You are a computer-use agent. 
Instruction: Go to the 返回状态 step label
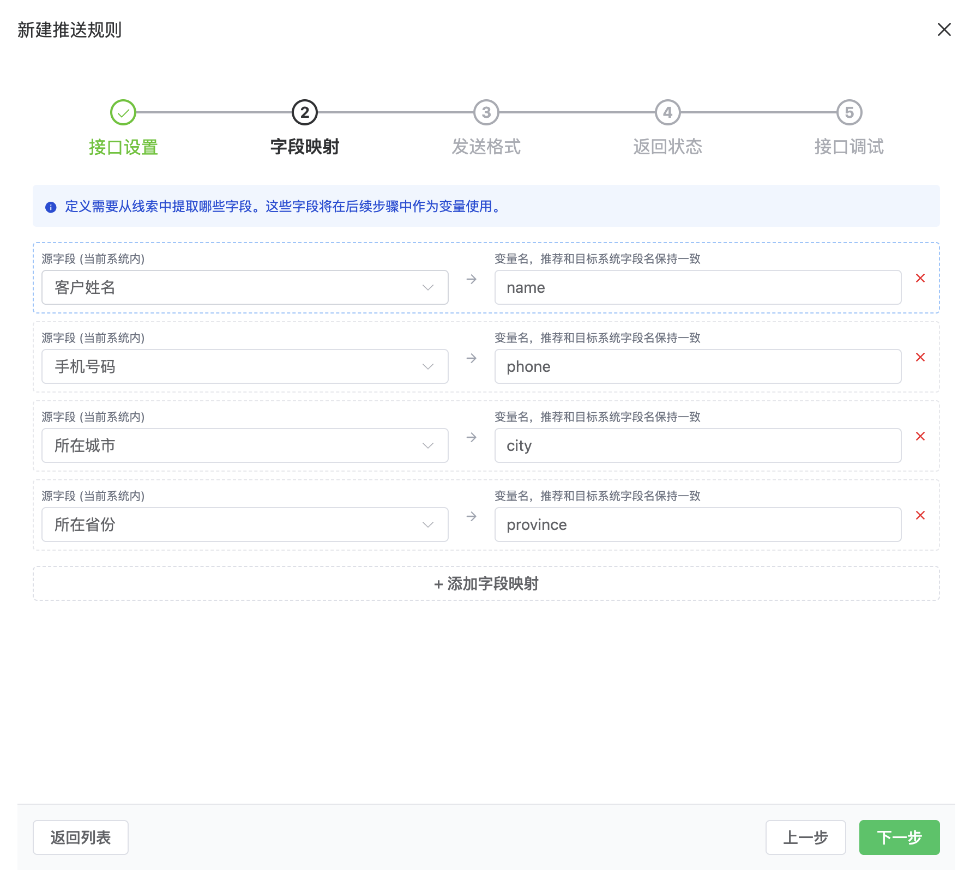(x=667, y=147)
